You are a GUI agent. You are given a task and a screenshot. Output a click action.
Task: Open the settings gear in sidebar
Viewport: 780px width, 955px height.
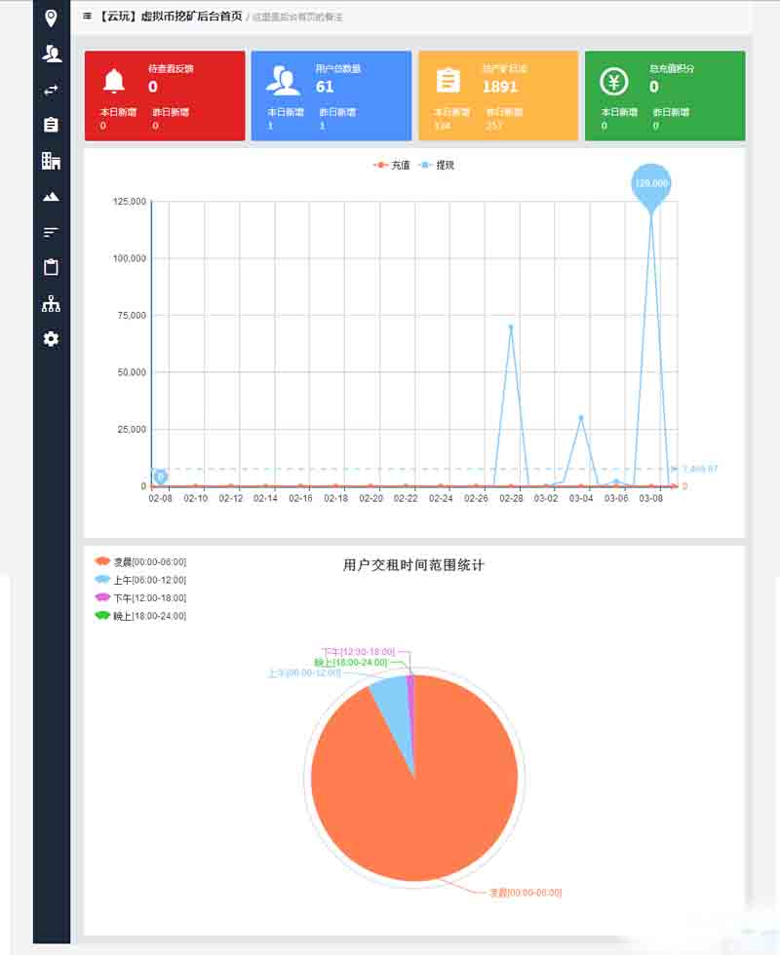coord(51,338)
